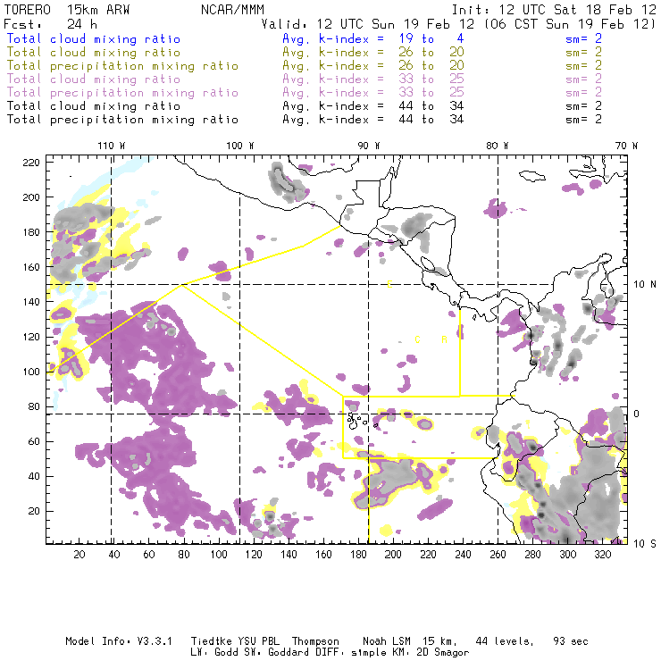Click the "140" tick on the vertical axis
This screenshot has width=661, height=661.
coord(30,302)
